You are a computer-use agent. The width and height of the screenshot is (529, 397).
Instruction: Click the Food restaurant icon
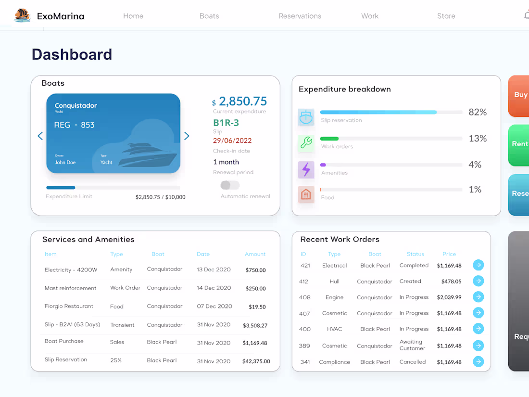306,194
